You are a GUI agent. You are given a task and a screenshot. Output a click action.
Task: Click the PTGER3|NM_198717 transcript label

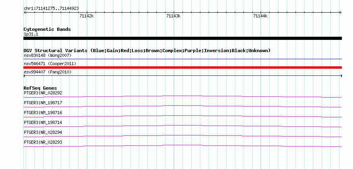point(43,103)
